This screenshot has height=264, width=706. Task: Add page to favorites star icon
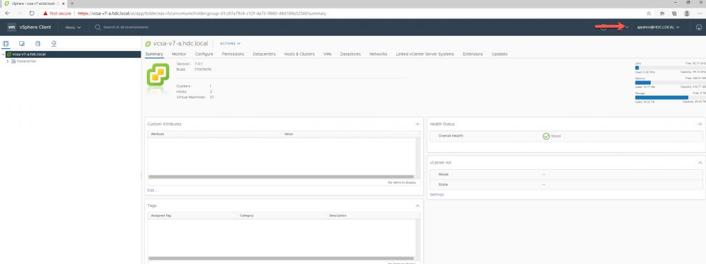[x=649, y=14]
